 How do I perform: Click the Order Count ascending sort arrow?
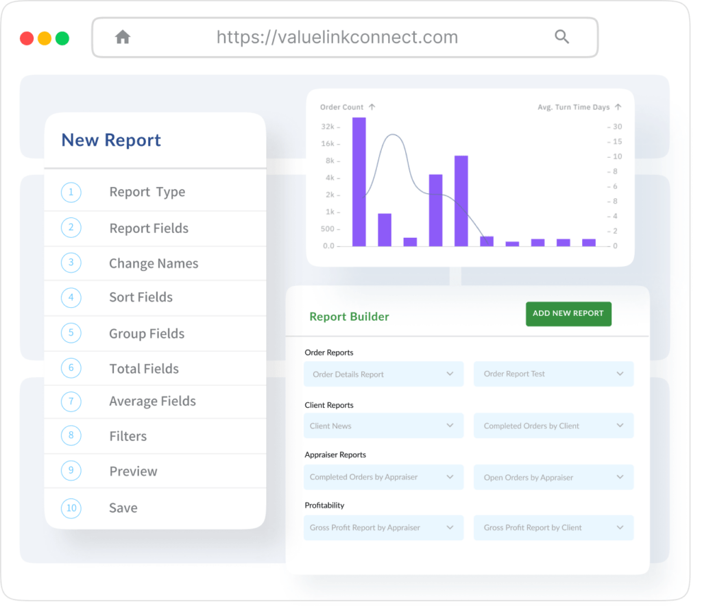(x=372, y=107)
